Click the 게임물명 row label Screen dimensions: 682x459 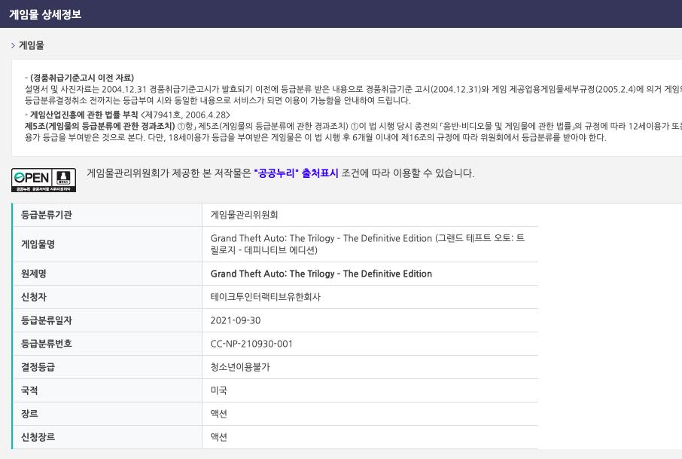point(38,244)
